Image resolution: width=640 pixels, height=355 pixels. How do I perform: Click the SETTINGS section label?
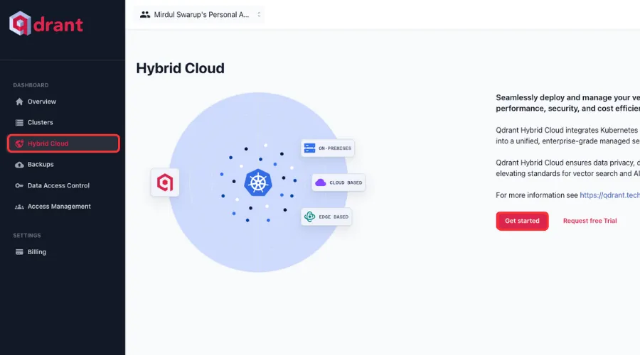click(x=27, y=236)
